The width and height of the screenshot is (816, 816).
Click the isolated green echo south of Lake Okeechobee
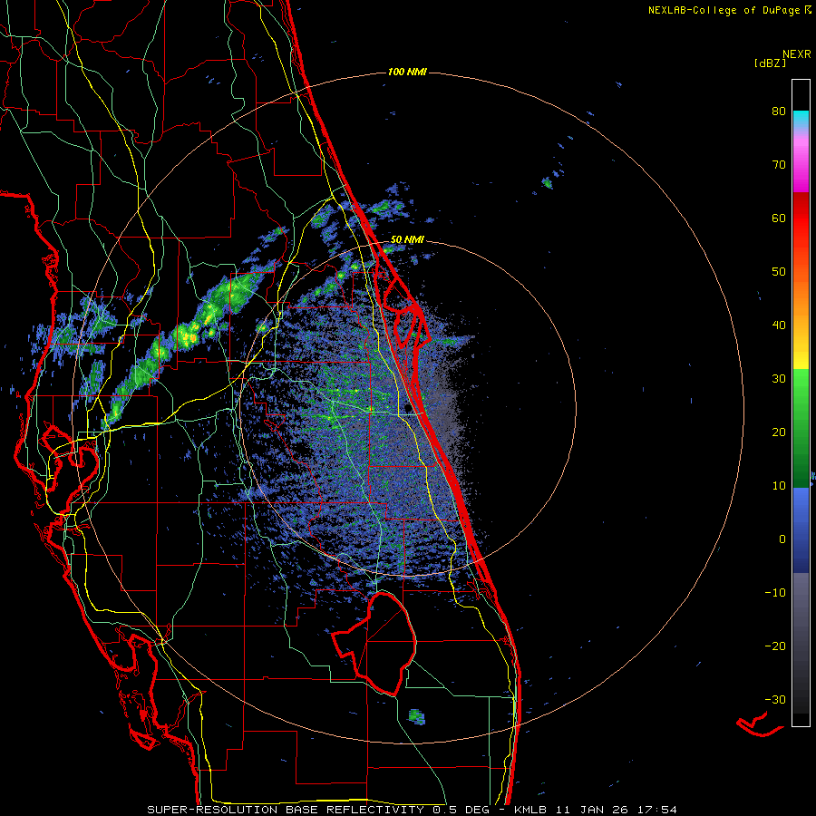click(x=416, y=716)
